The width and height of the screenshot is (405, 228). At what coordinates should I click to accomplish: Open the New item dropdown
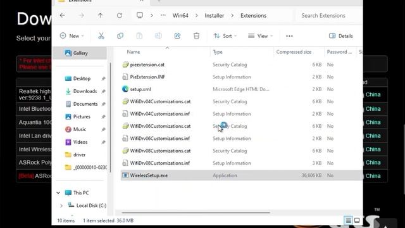pyautogui.click(x=72, y=36)
